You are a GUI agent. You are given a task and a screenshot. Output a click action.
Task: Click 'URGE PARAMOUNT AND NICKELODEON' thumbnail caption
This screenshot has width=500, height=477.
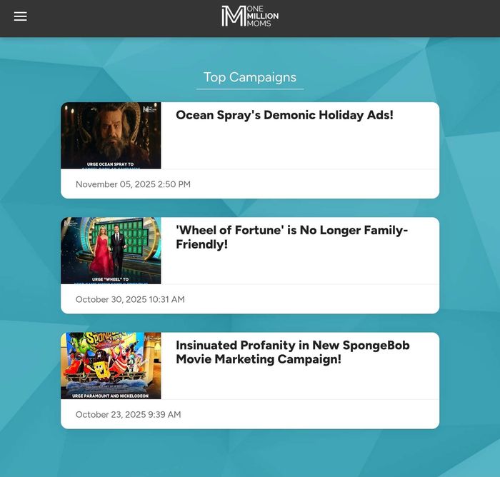coord(111,395)
